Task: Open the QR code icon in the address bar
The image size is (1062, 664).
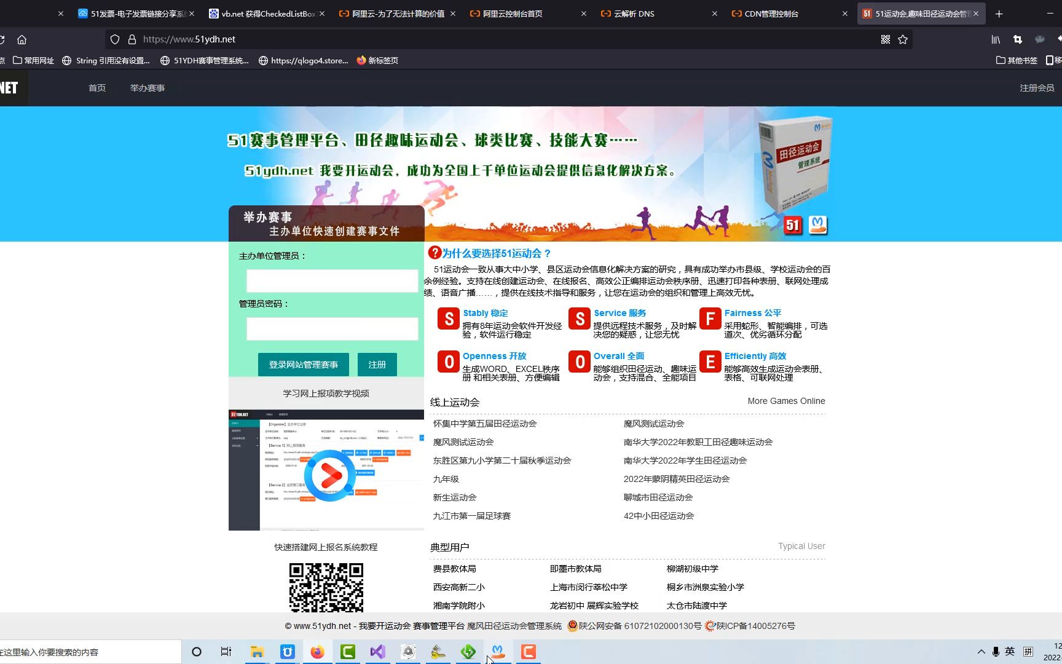Action: pyautogui.click(x=886, y=39)
